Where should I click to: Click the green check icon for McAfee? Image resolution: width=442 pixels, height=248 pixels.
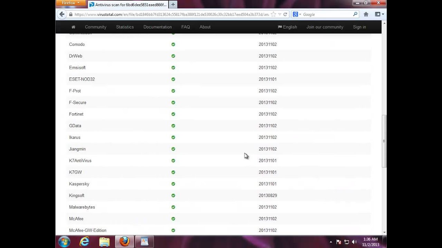click(173, 219)
